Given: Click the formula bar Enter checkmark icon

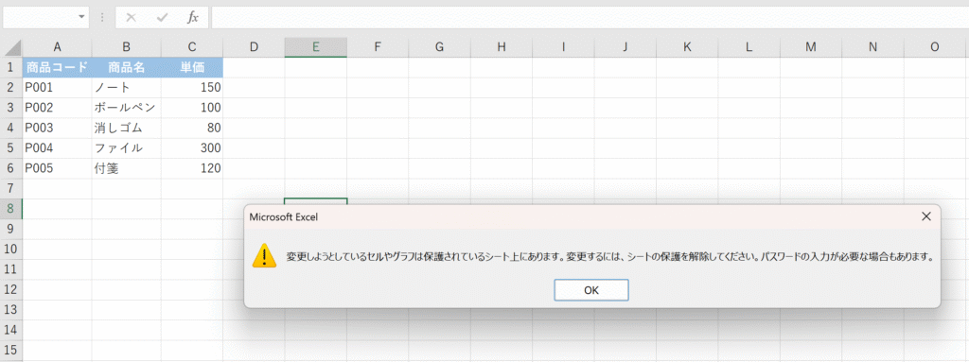Looking at the screenshot, I should [x=162, y=17].
